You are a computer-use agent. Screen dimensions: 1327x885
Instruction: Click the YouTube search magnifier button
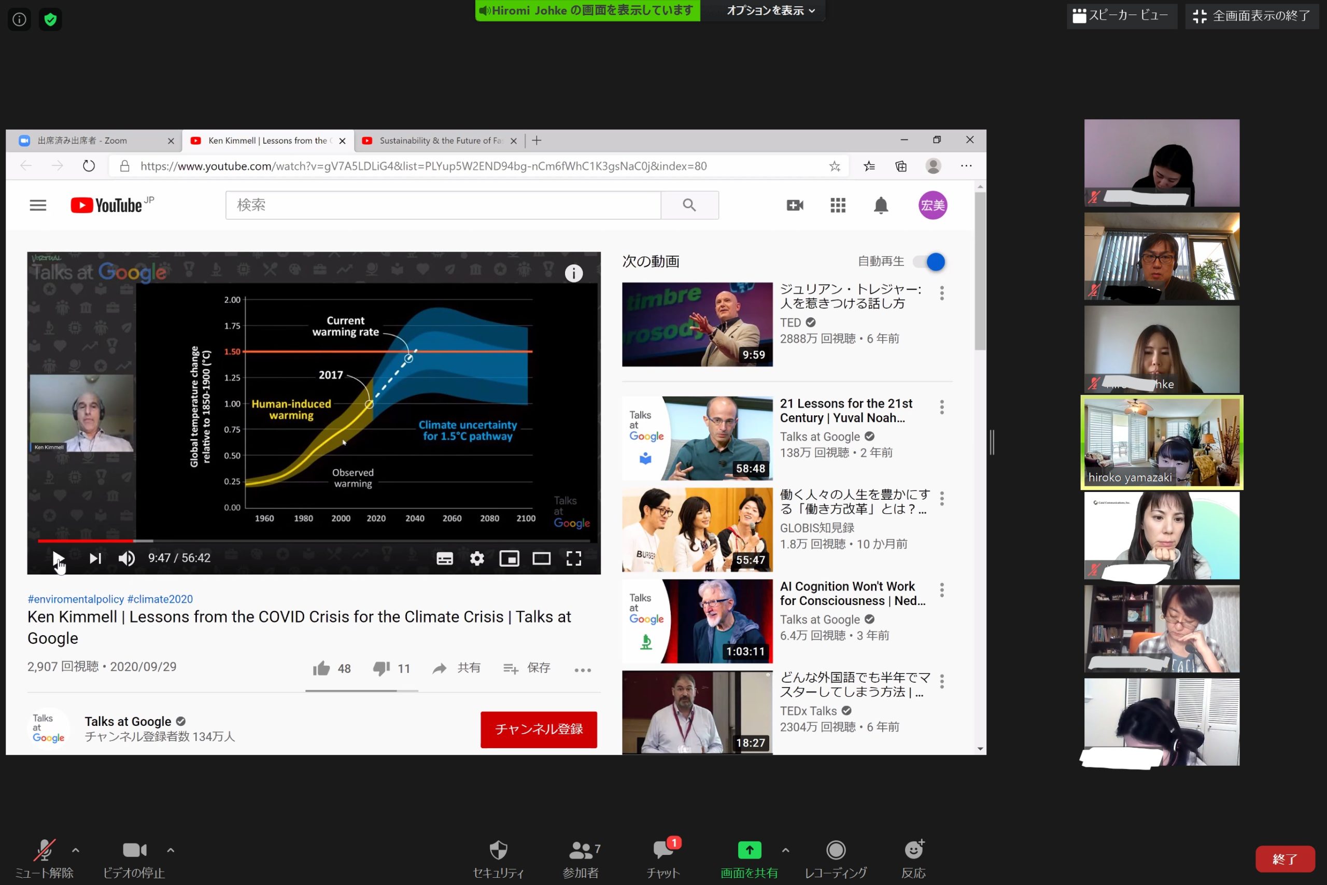689,205
